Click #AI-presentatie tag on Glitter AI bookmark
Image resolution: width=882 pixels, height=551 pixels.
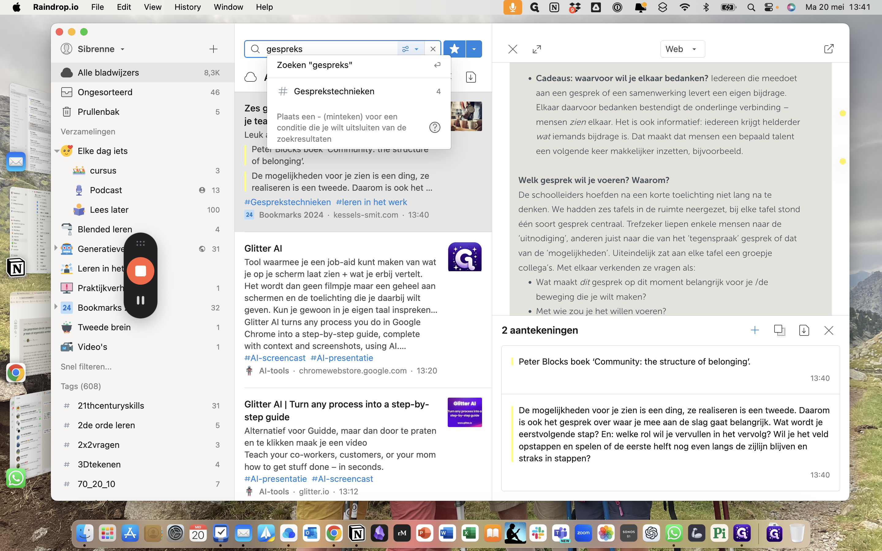pos(341,358)
